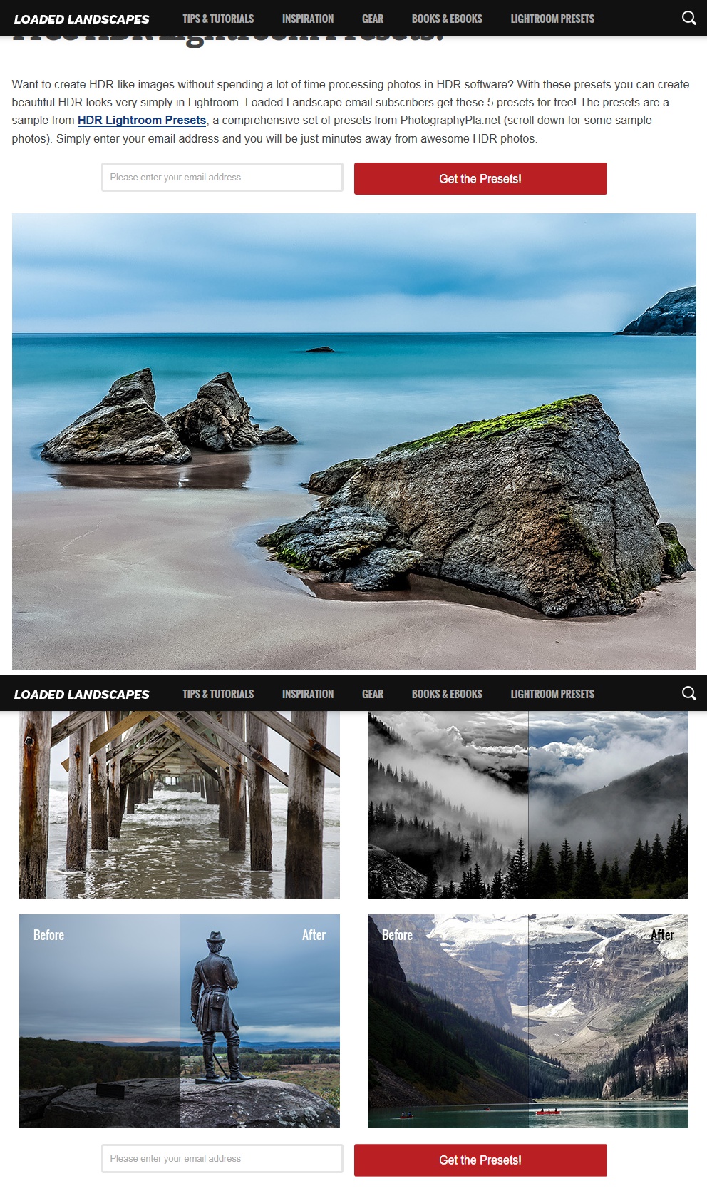The height and width of the screenshot is (1196, 707).
Task: Select the soldier statue before/after image
Action: pyautogui.click(x=180, y=1021)
